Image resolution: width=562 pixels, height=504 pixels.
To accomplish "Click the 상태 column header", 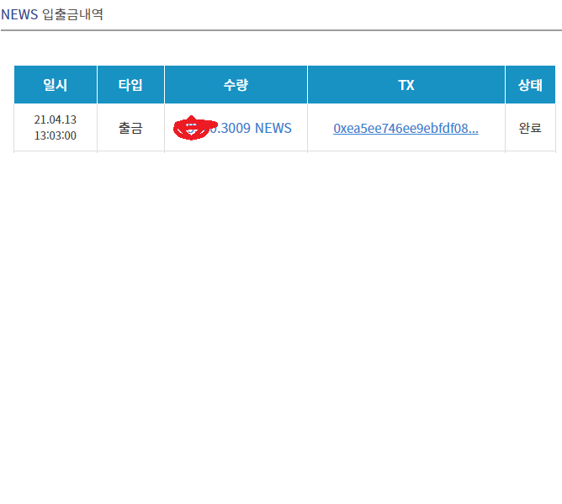I will click(531, 85).
